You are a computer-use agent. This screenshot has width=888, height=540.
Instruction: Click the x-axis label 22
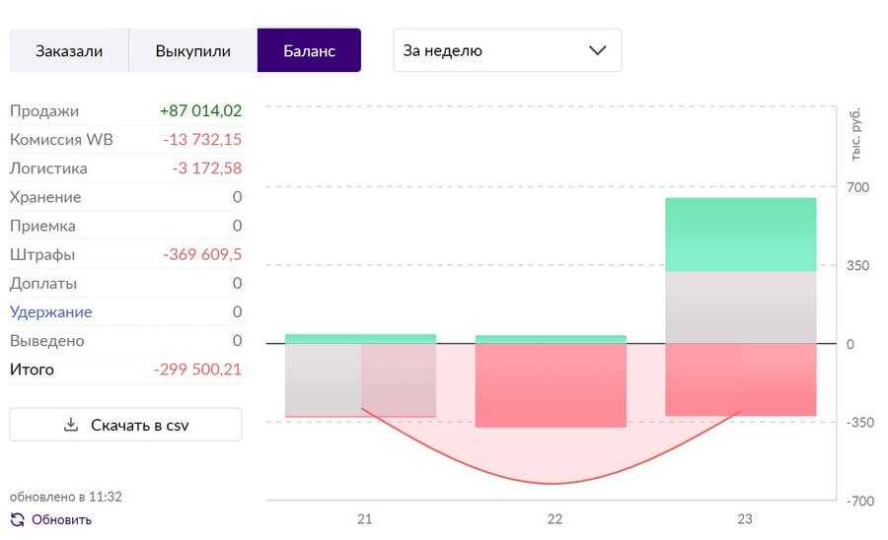tap(555, 519)
